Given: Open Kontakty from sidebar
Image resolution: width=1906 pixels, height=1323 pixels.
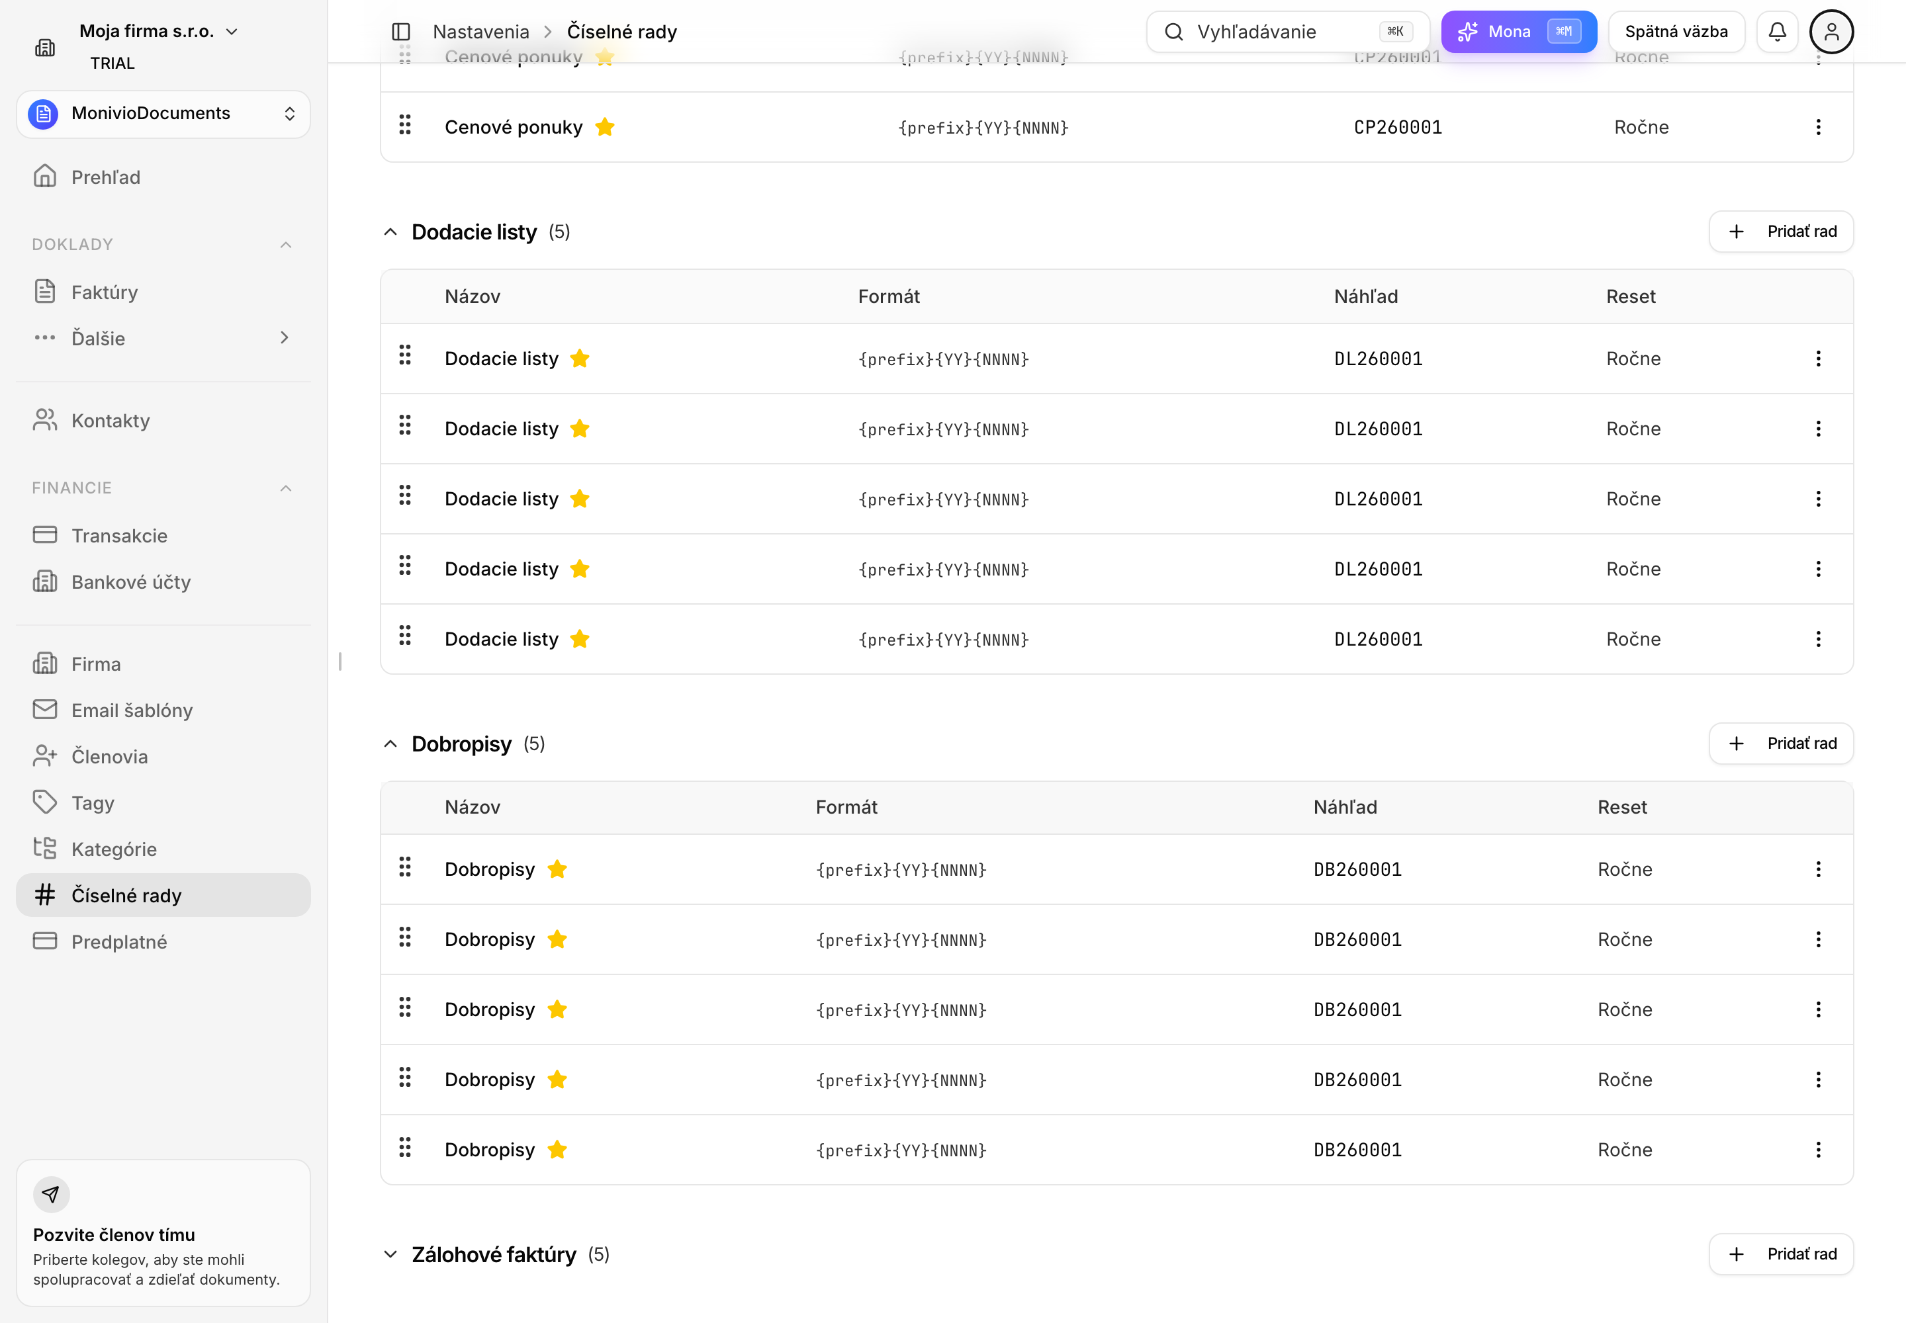Looking at the screenshot, I should click(163, 420).
